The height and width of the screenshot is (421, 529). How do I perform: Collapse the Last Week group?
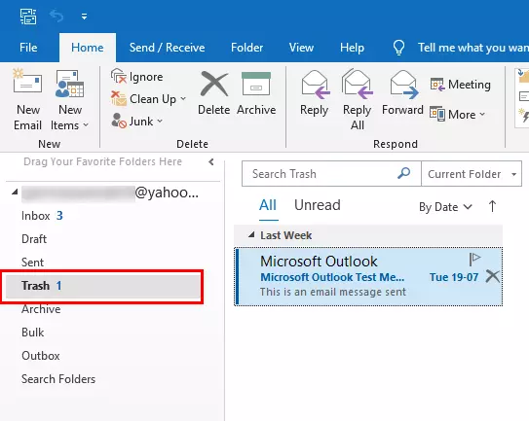point(251,235)
